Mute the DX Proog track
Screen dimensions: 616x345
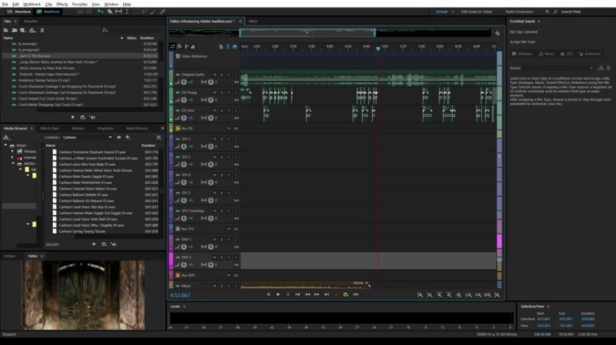[214, 92]
